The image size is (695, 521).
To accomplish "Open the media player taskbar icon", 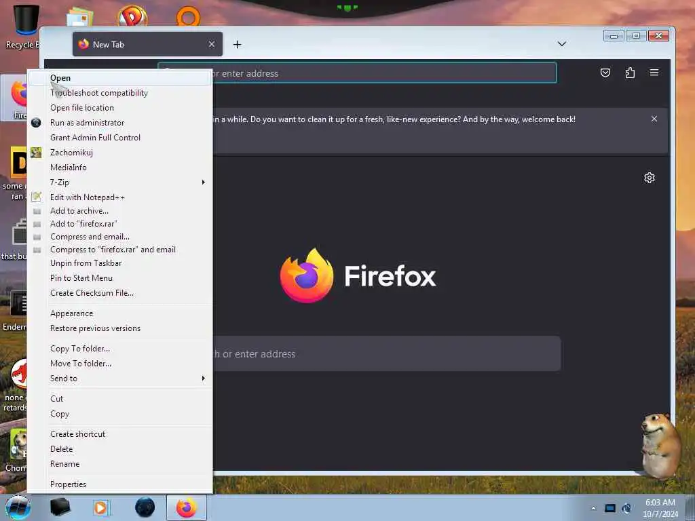I will 102,507.
